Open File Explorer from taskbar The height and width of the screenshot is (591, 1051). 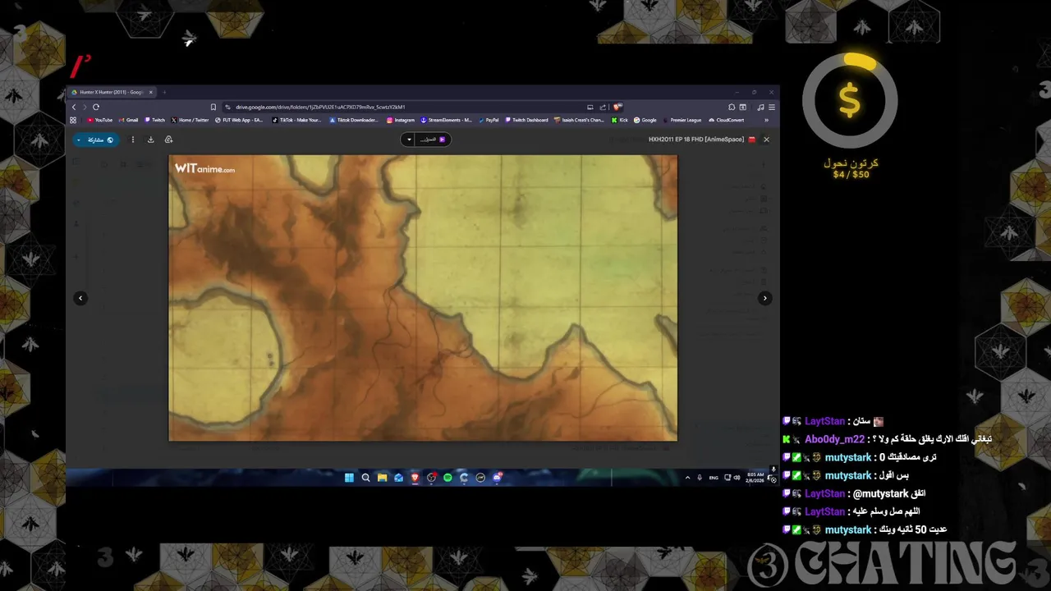(x=382, y=478)
